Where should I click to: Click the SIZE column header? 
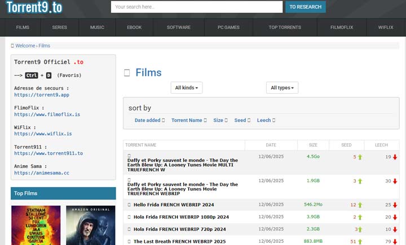(x=313, y=145)
